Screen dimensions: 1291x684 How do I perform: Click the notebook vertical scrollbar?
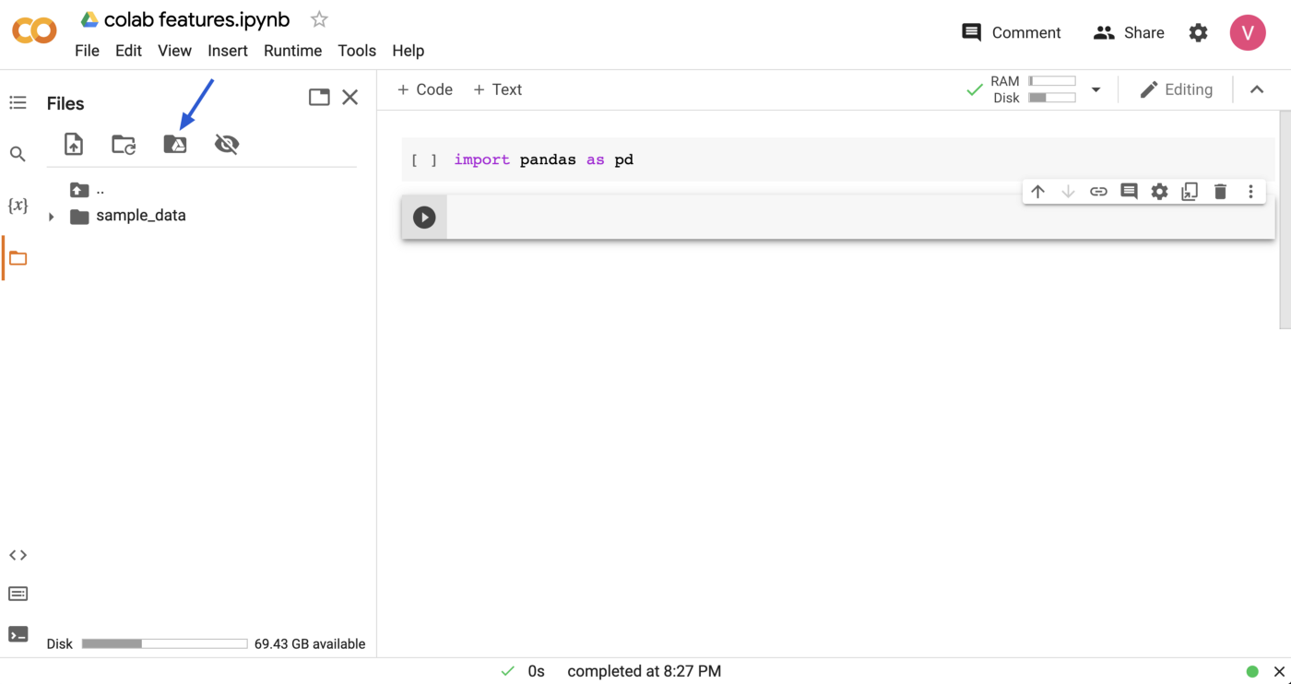[1285, 219]
